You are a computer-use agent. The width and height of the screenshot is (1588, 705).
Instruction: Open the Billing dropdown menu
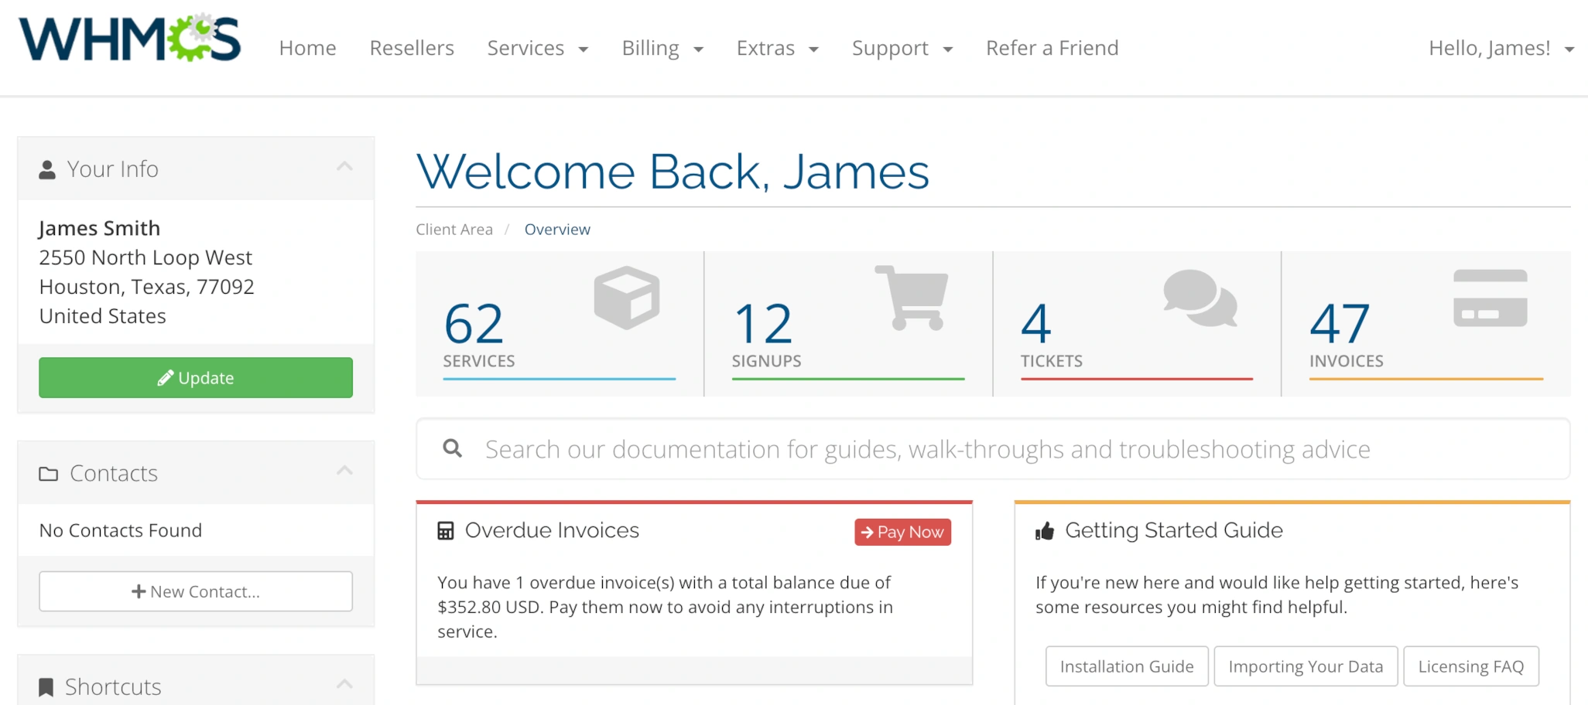pos(662,48)
